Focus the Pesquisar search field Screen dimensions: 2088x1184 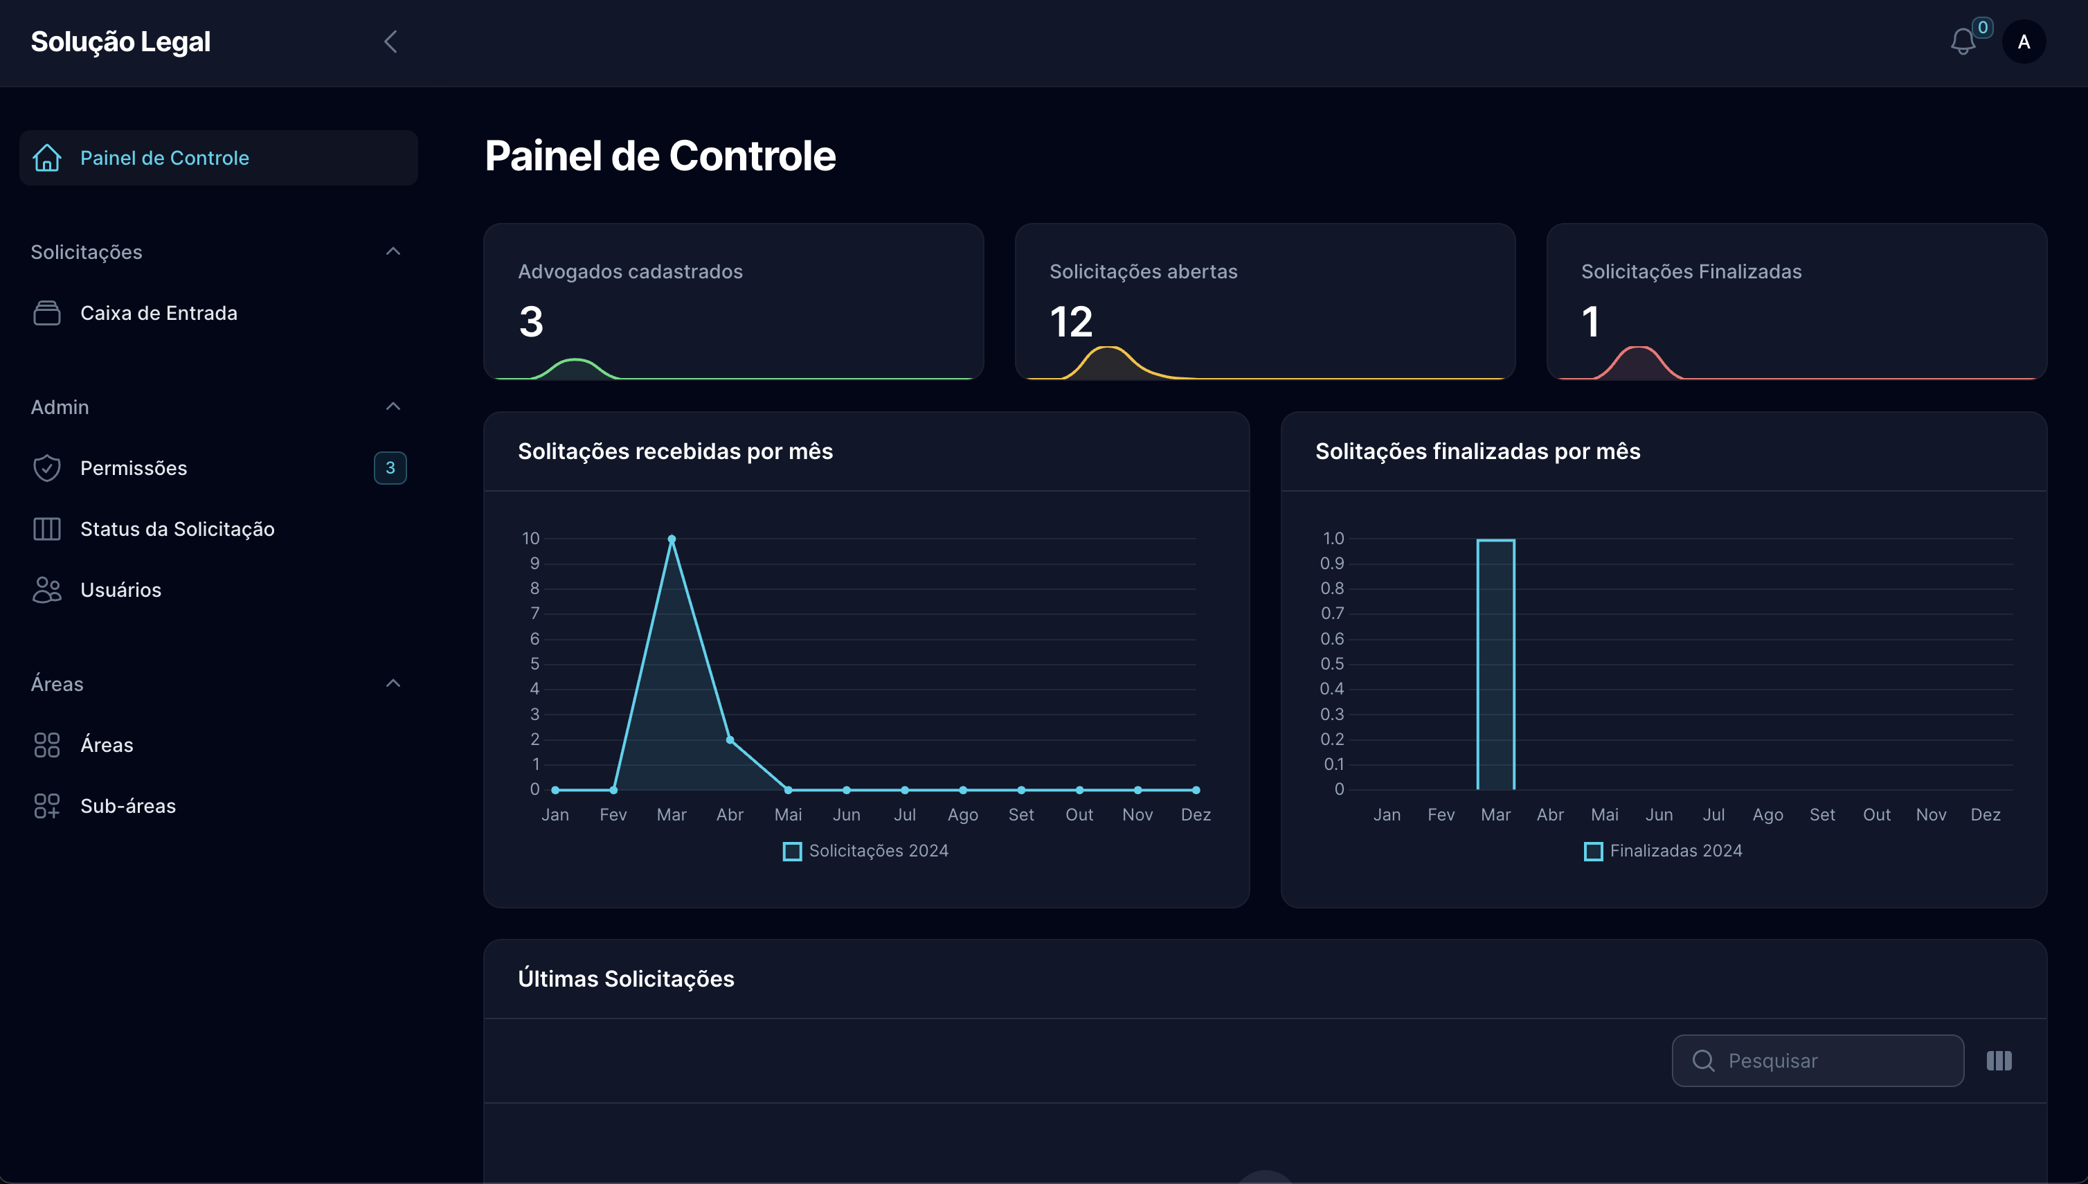tap(1818, 1060)
